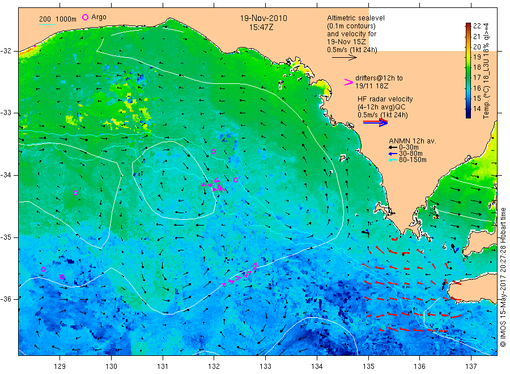
Task: Select Argo float marker near 128.7, -35.5
Action: click(43, 269)
